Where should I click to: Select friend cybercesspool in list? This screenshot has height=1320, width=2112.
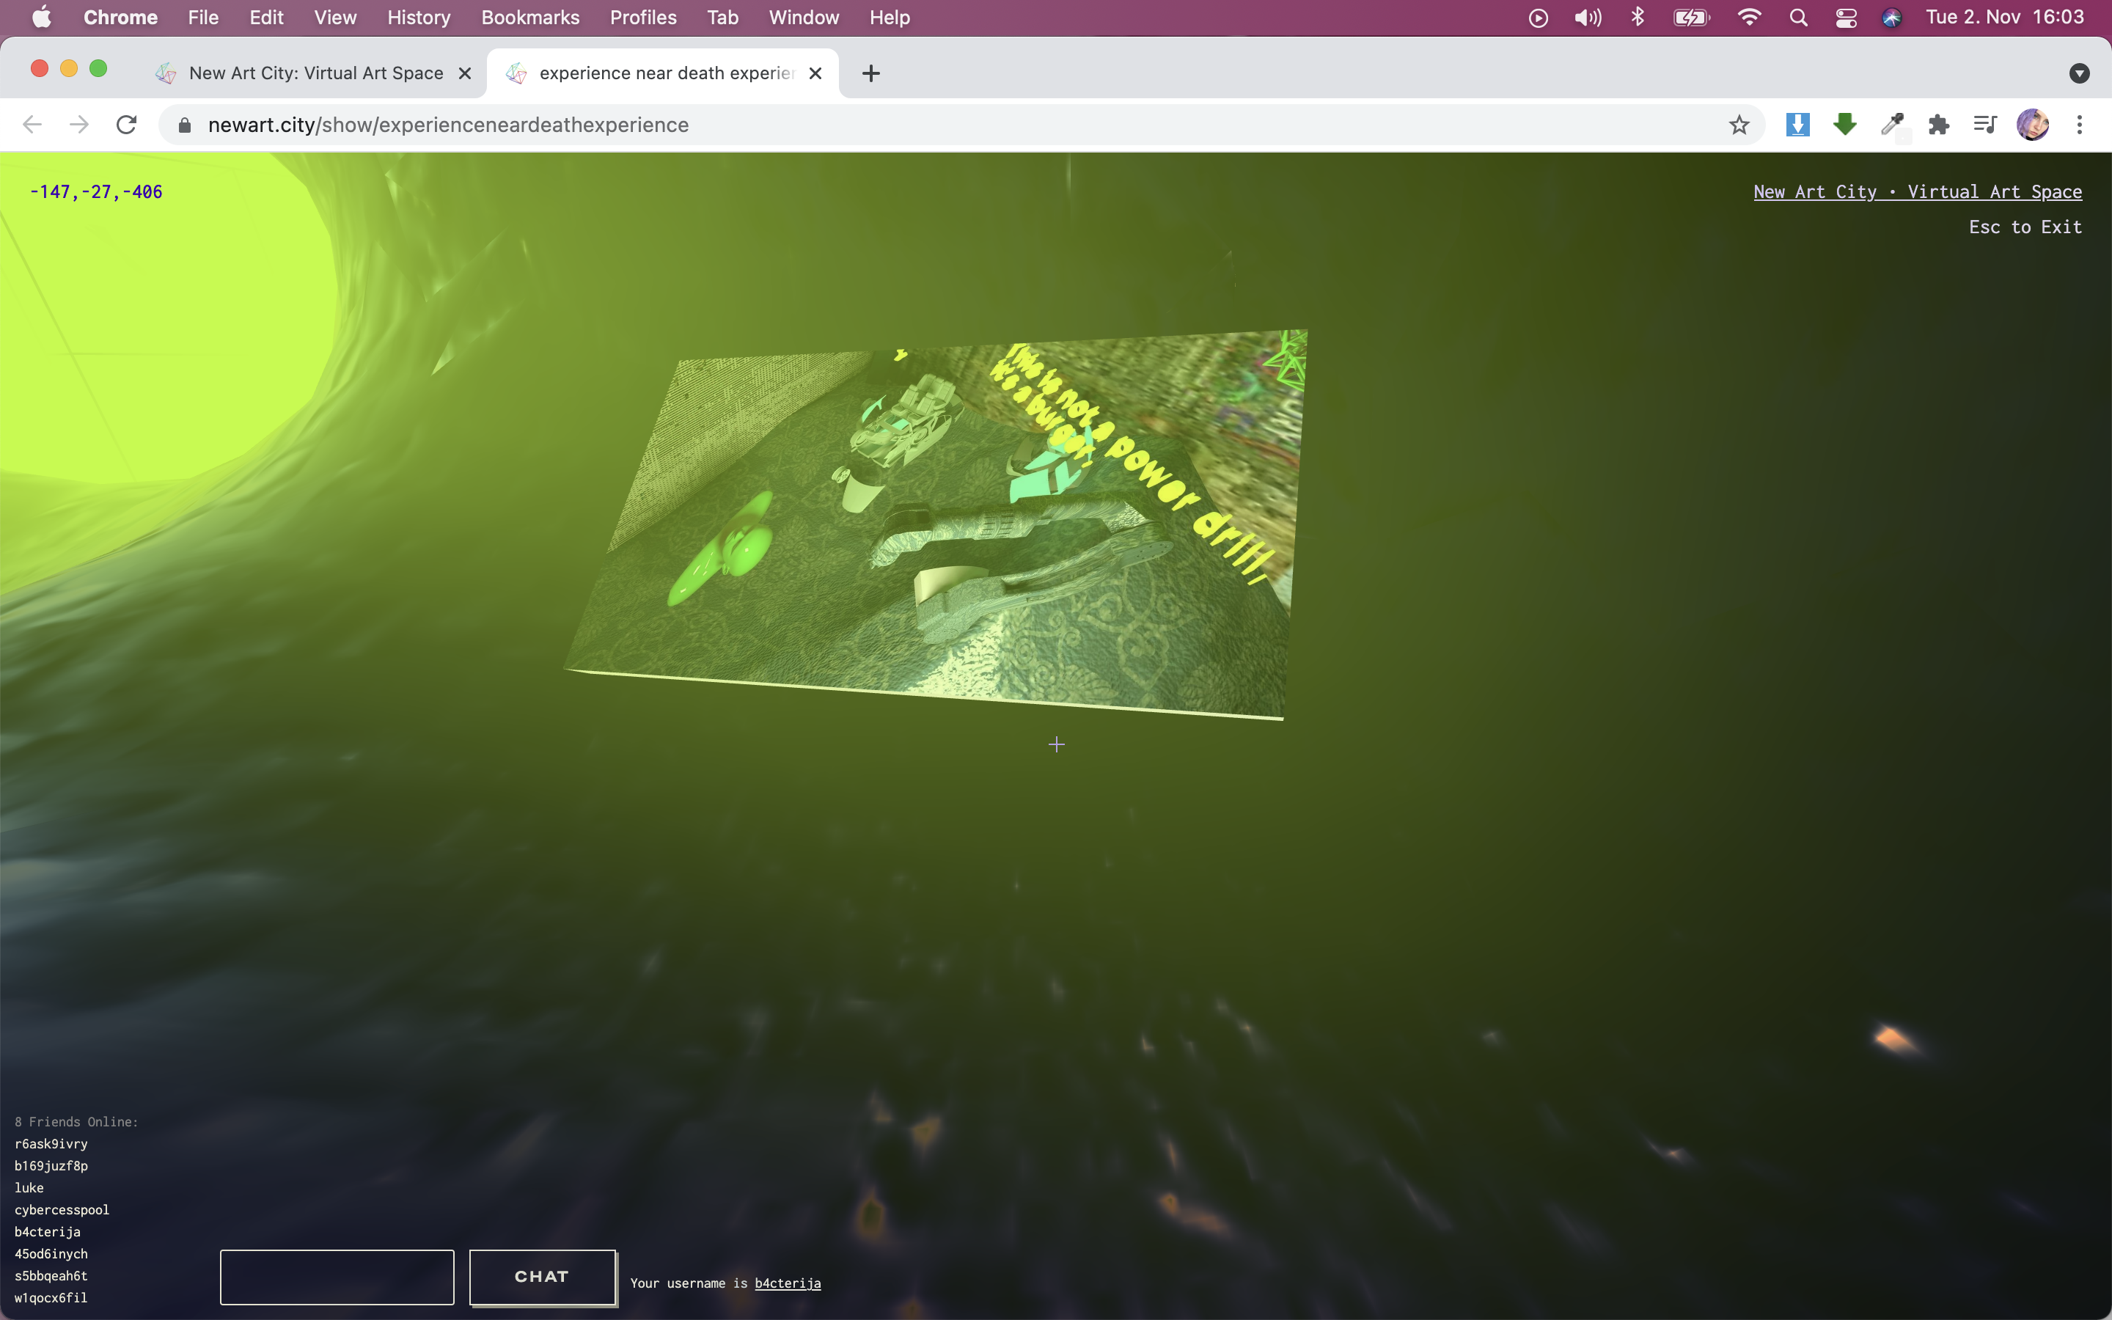tap(62, 1210)
